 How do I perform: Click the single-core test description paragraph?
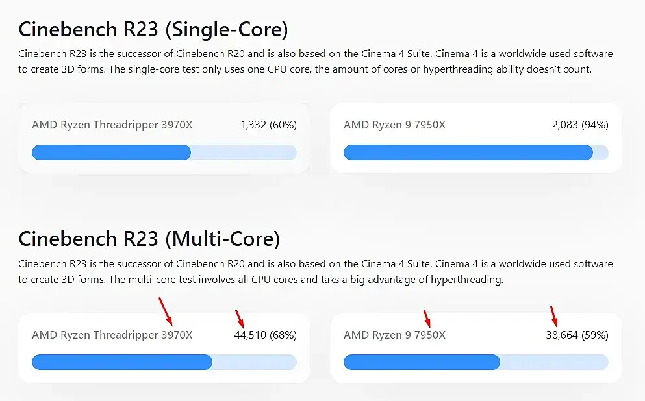click(x=315, y=61)
